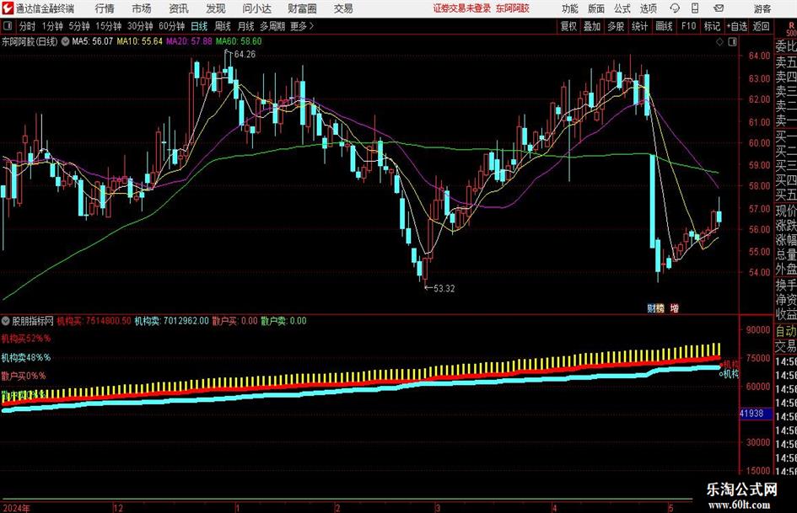The image size is (797, 513).
Task: Click the 标记 mark button
Action: coord(712,26)
